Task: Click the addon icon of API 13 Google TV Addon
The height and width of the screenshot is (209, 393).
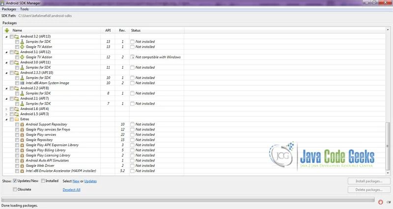Action: pos(22,47)
